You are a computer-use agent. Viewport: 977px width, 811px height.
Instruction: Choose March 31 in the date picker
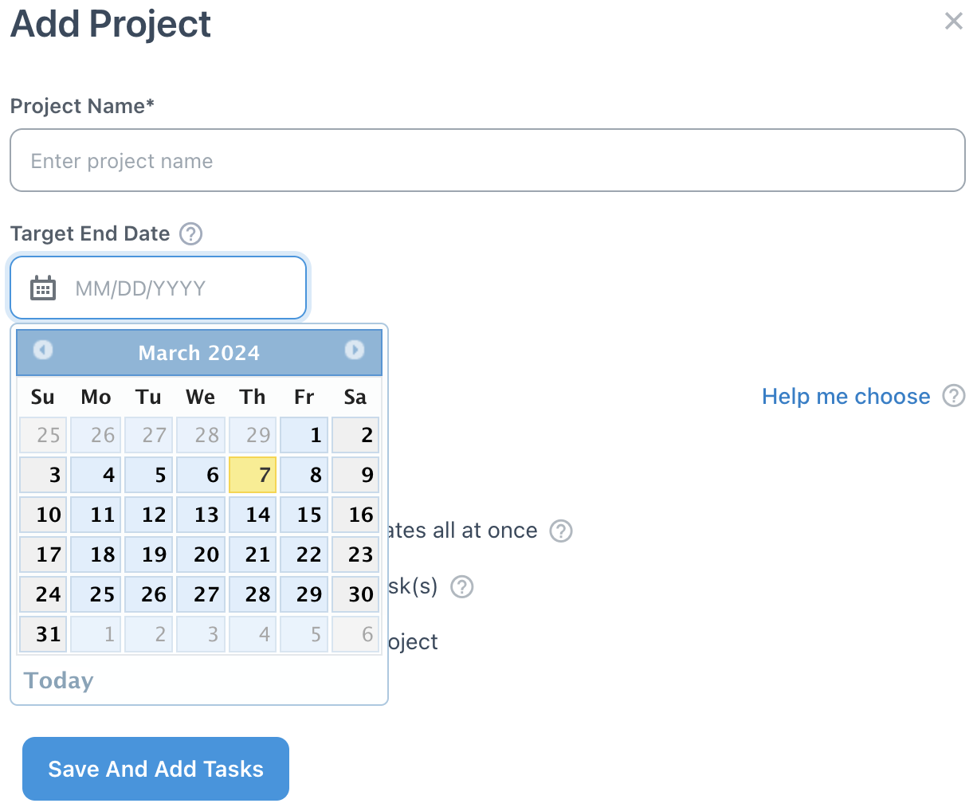tap(42, 634)
